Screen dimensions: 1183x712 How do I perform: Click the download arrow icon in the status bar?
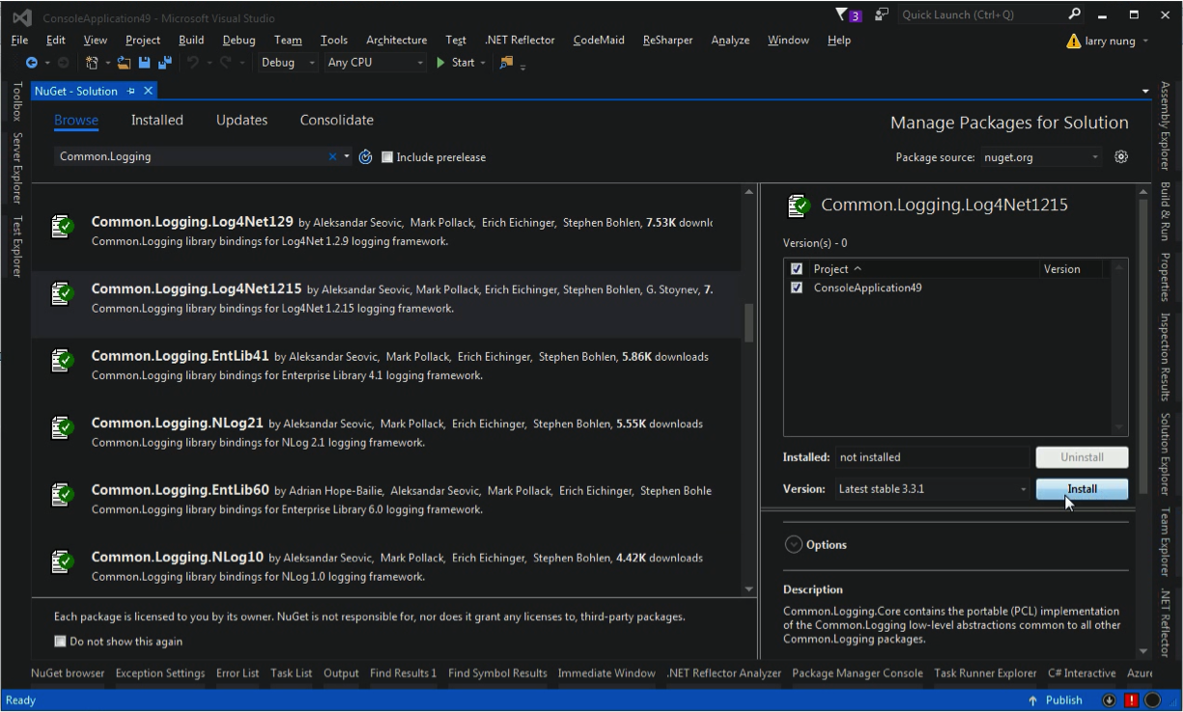point(1109,700)
